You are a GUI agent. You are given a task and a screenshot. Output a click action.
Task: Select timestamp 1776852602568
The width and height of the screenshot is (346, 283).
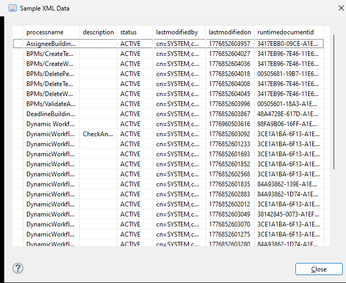tap(229, 174)
